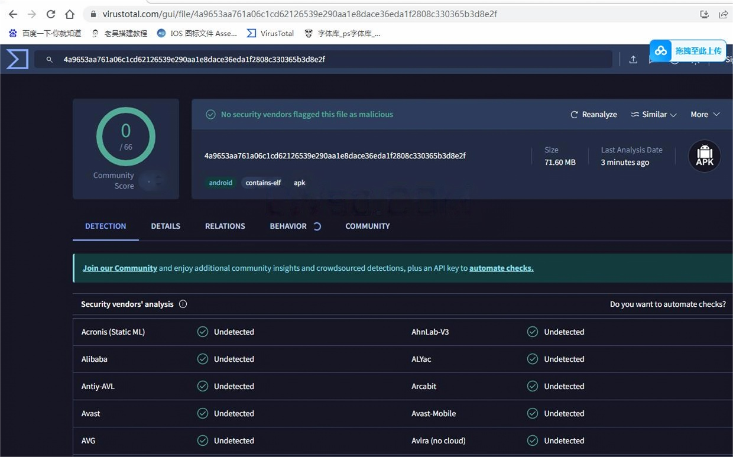Screen dimensions: 733x457
Task: Open the More dropdown menu
Action: pos(705,115)
